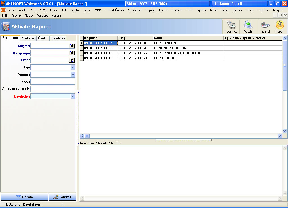Screen dimensions: 288x208
Task: Open the Stok menu
Action: click(x=64, y=10)
